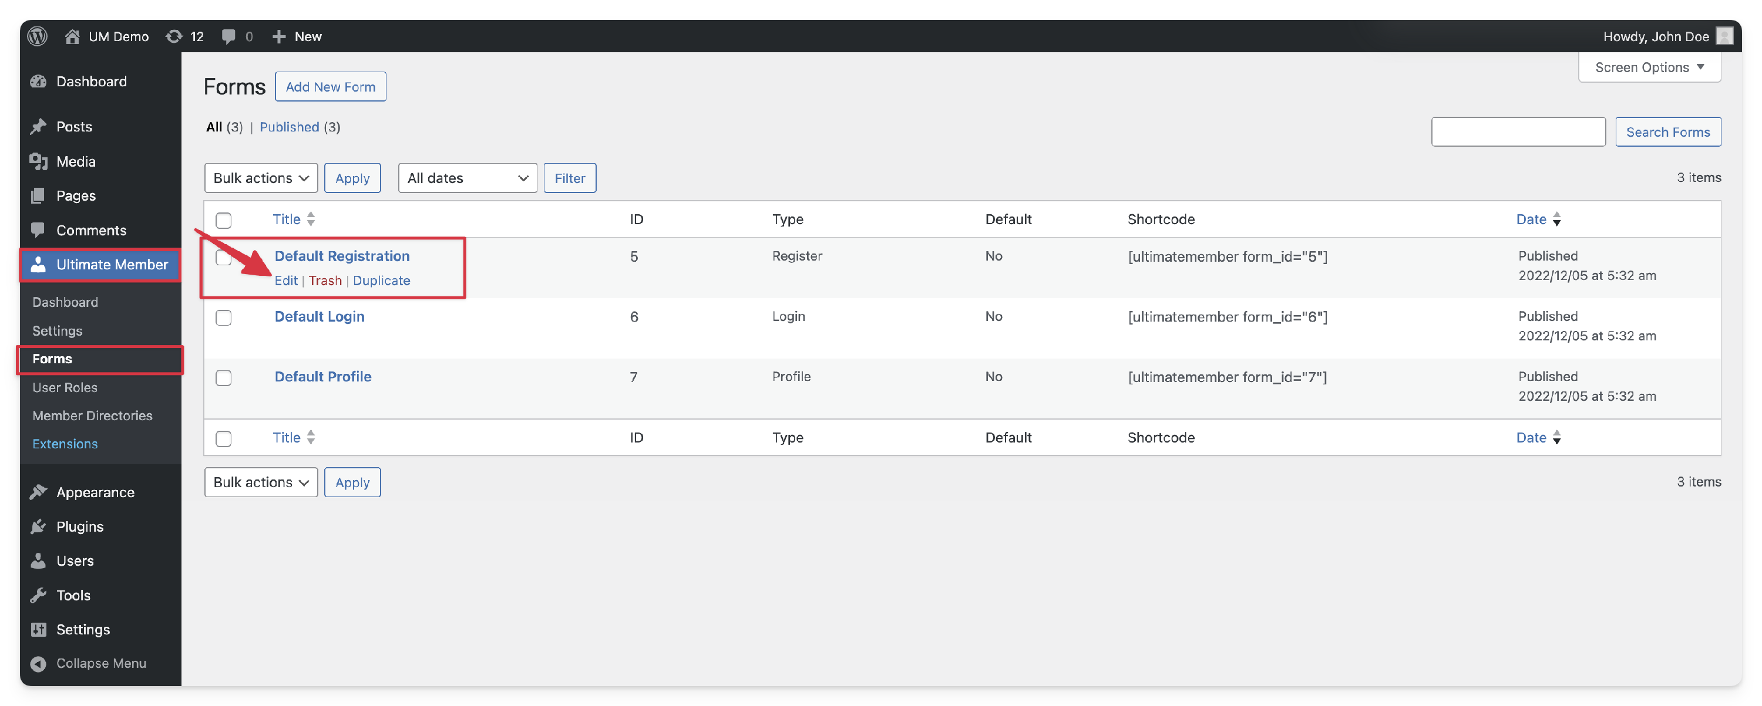The image size is (1762, 706).
Task: Click Edit under Default Registration
Action: (x=286, y=281)
